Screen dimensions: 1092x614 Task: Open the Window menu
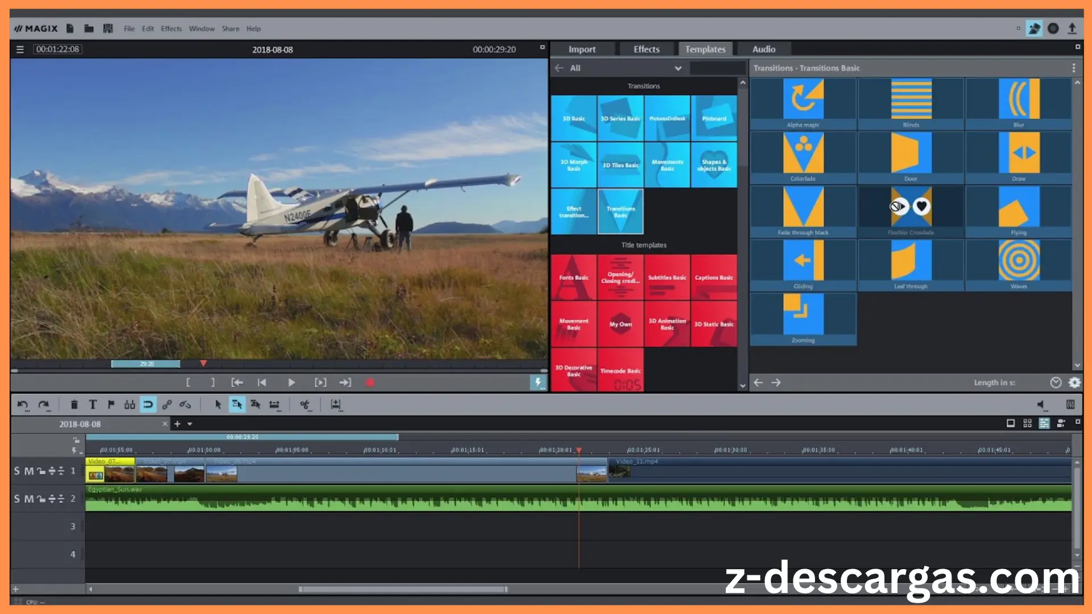201,28
